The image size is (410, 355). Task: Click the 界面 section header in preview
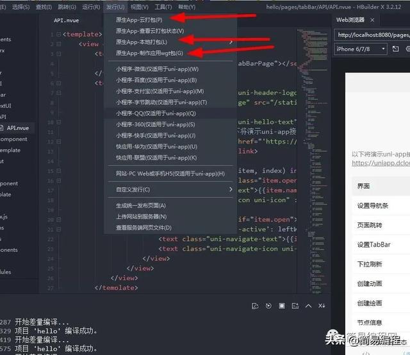[x=381, y=186]
